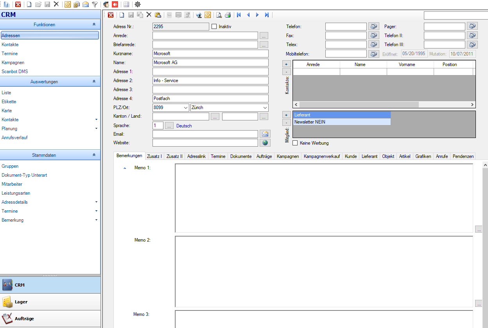
Task: Go to the previous record arrow
Action: click(x=248, y=15)
